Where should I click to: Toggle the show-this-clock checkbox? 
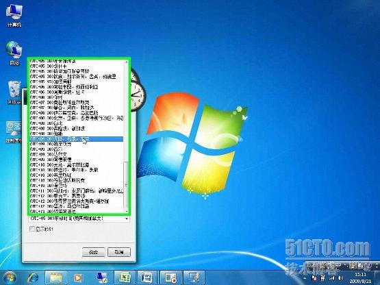[x=32, y=229]
